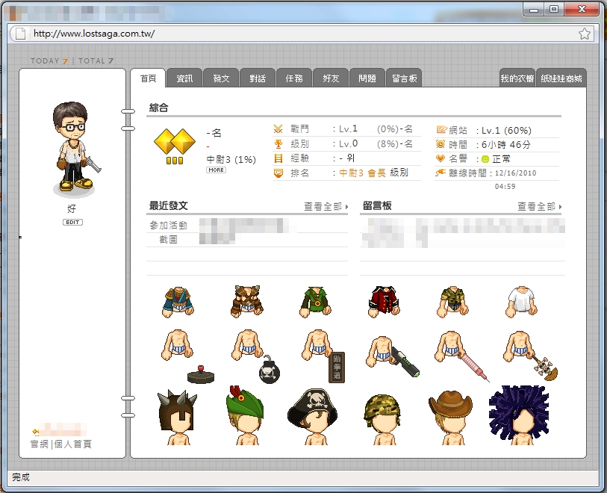Click the bookmark star icon in address bar

click(585, 34)
